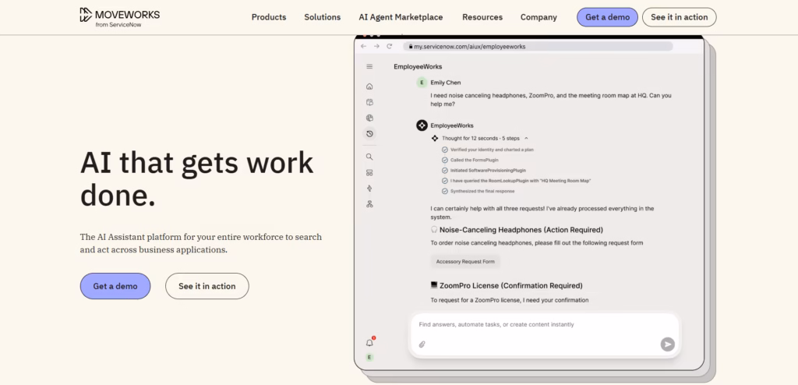
Task: Open notifications bell with red badge
Action: 370,342
